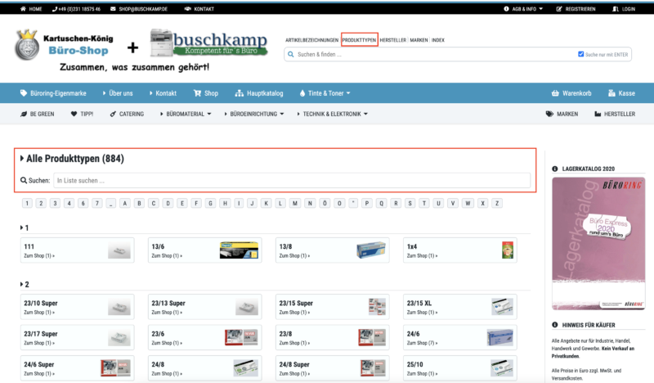
Task: Click the 1x4 product thumbnail
Action: pyautogui.click(x=508, y=250)
